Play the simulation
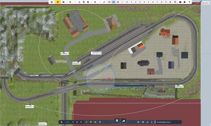Viewport: 211px width, 126px height. pos(77,122)
